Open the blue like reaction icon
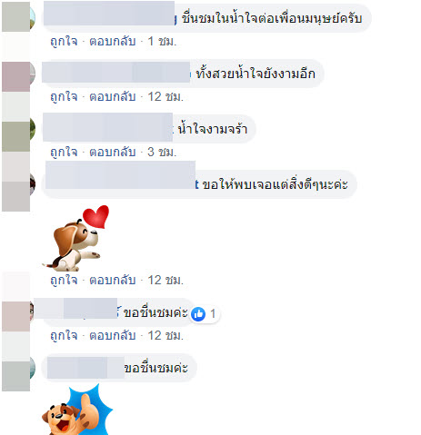The width and height of the screenshot is (421, 435). click(198, 314)
